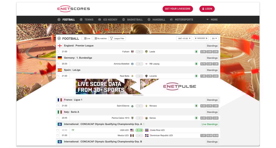
Task: Click the Enetpulse advertisement banner
Action: point(138,86)
